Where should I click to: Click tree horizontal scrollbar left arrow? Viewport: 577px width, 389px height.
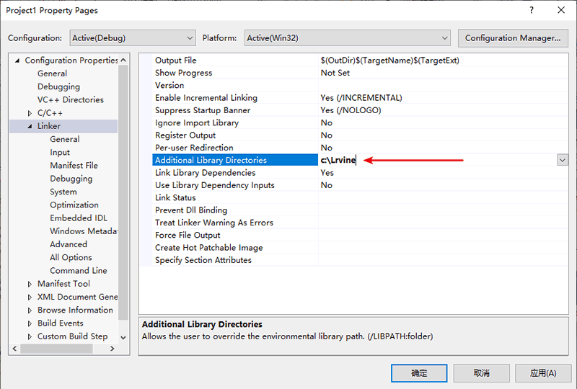point(14,348)
